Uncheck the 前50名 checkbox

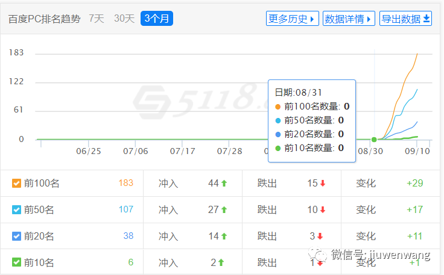pyautogui.click(x=16, y=210)
